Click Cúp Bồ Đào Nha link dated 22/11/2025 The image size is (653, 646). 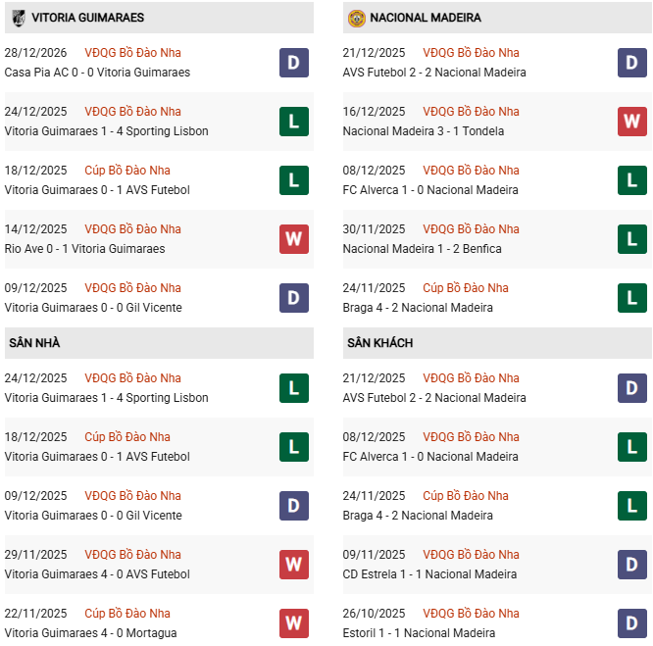pyautogui.click(x=127, y=614)
